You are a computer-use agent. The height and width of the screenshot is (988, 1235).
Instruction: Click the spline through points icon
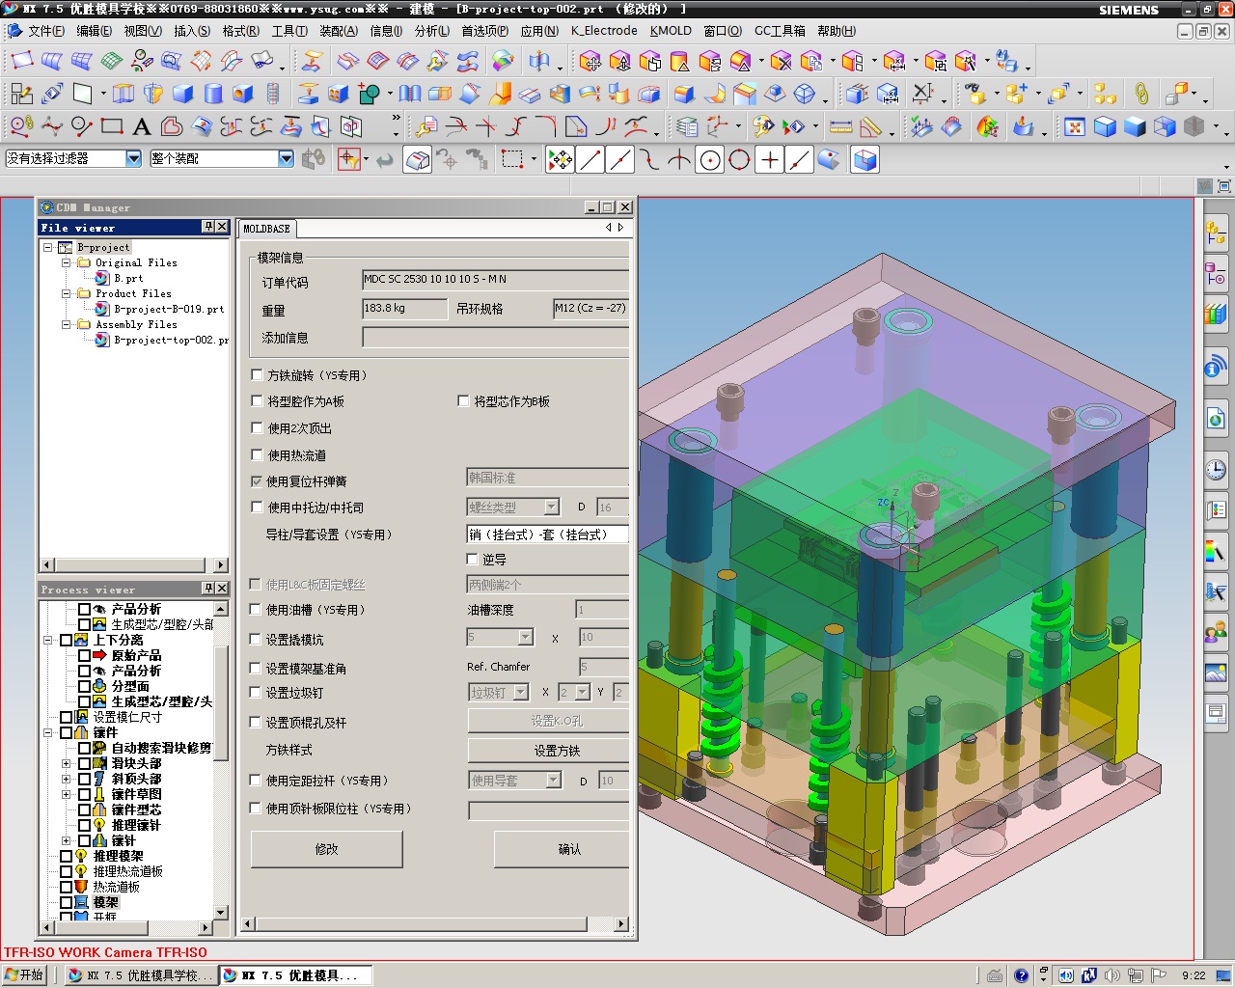(x=52, y=126)
